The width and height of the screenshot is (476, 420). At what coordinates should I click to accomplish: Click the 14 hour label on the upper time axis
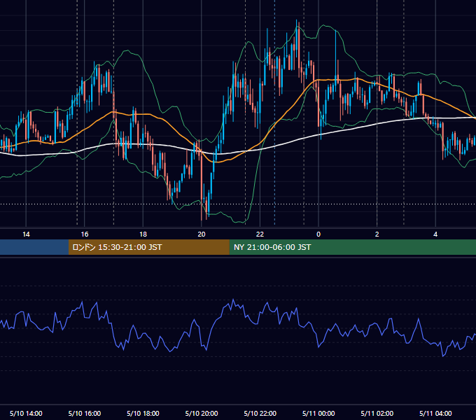[26, 234]
